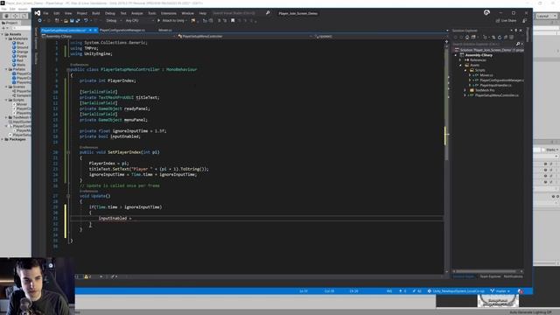Expand the TextMesh Pro folder in Solution Explorer

coord(465,90)
